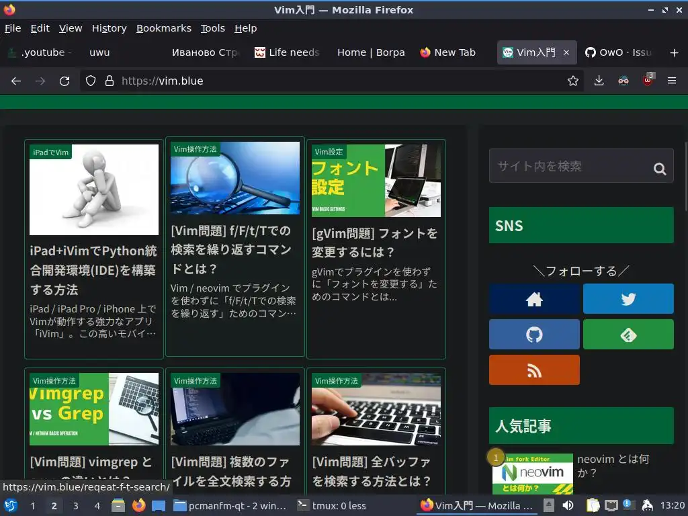This screenshot has height=516, width=688.
Task: Open a new tab with plus button
Action: (x=675, y=52)
